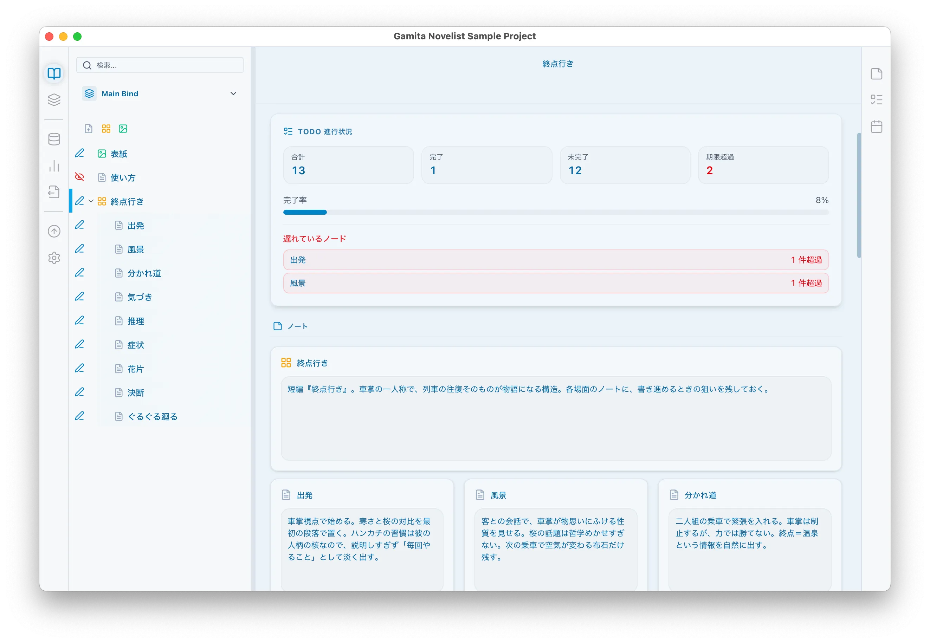This screenshot has height=643, width=930.
Task: Click document icon on 出発 note card
Action: coord(286,495)
